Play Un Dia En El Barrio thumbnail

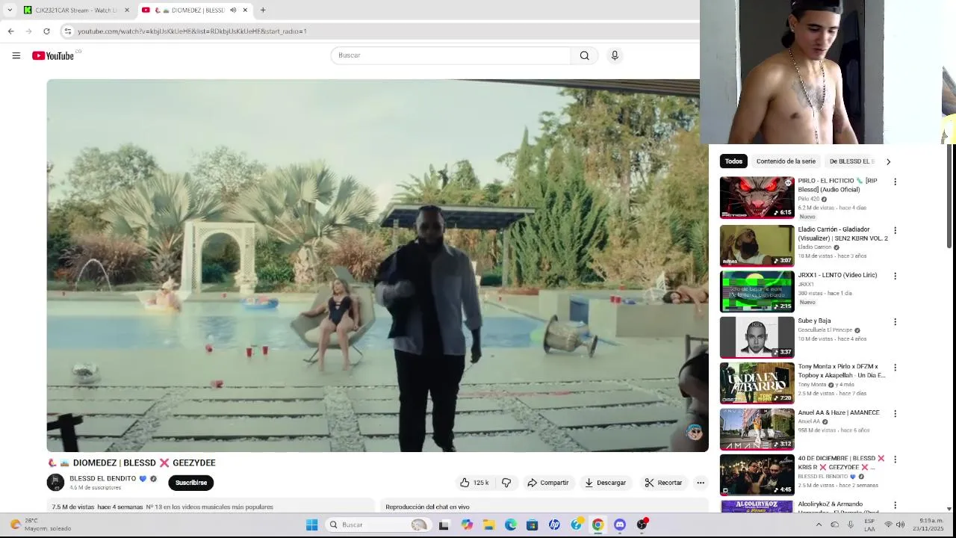(757, 383)
